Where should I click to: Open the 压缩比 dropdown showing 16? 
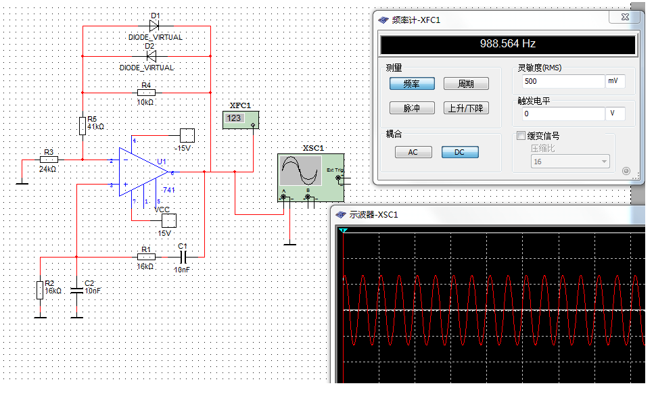[x=569, y=162]
